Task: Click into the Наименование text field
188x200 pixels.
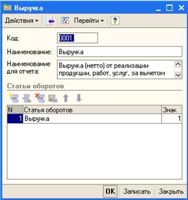Action: click(120, 51)
